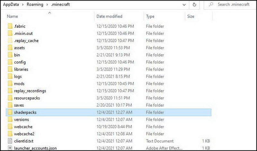Select the .replay_cache folder name
This screenshot has height=151, width=257.
26,41
